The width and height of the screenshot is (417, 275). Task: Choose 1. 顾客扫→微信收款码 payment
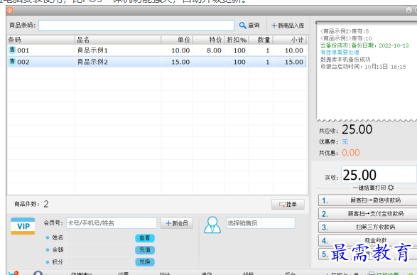367,200
